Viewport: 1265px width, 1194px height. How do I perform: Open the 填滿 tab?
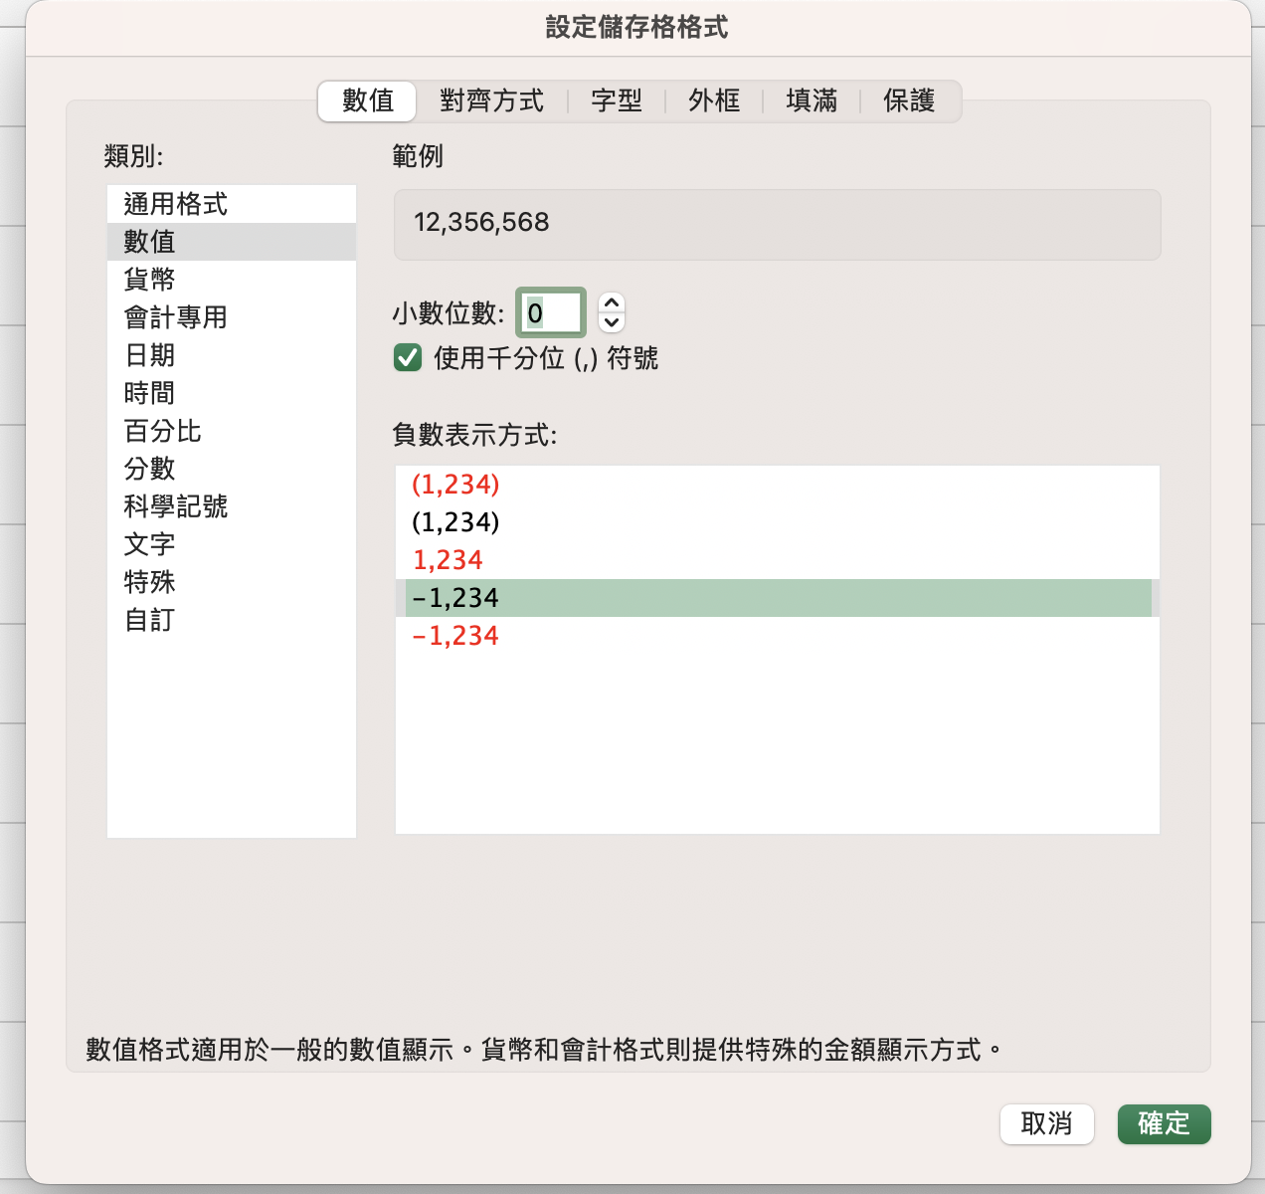(812, 100)
